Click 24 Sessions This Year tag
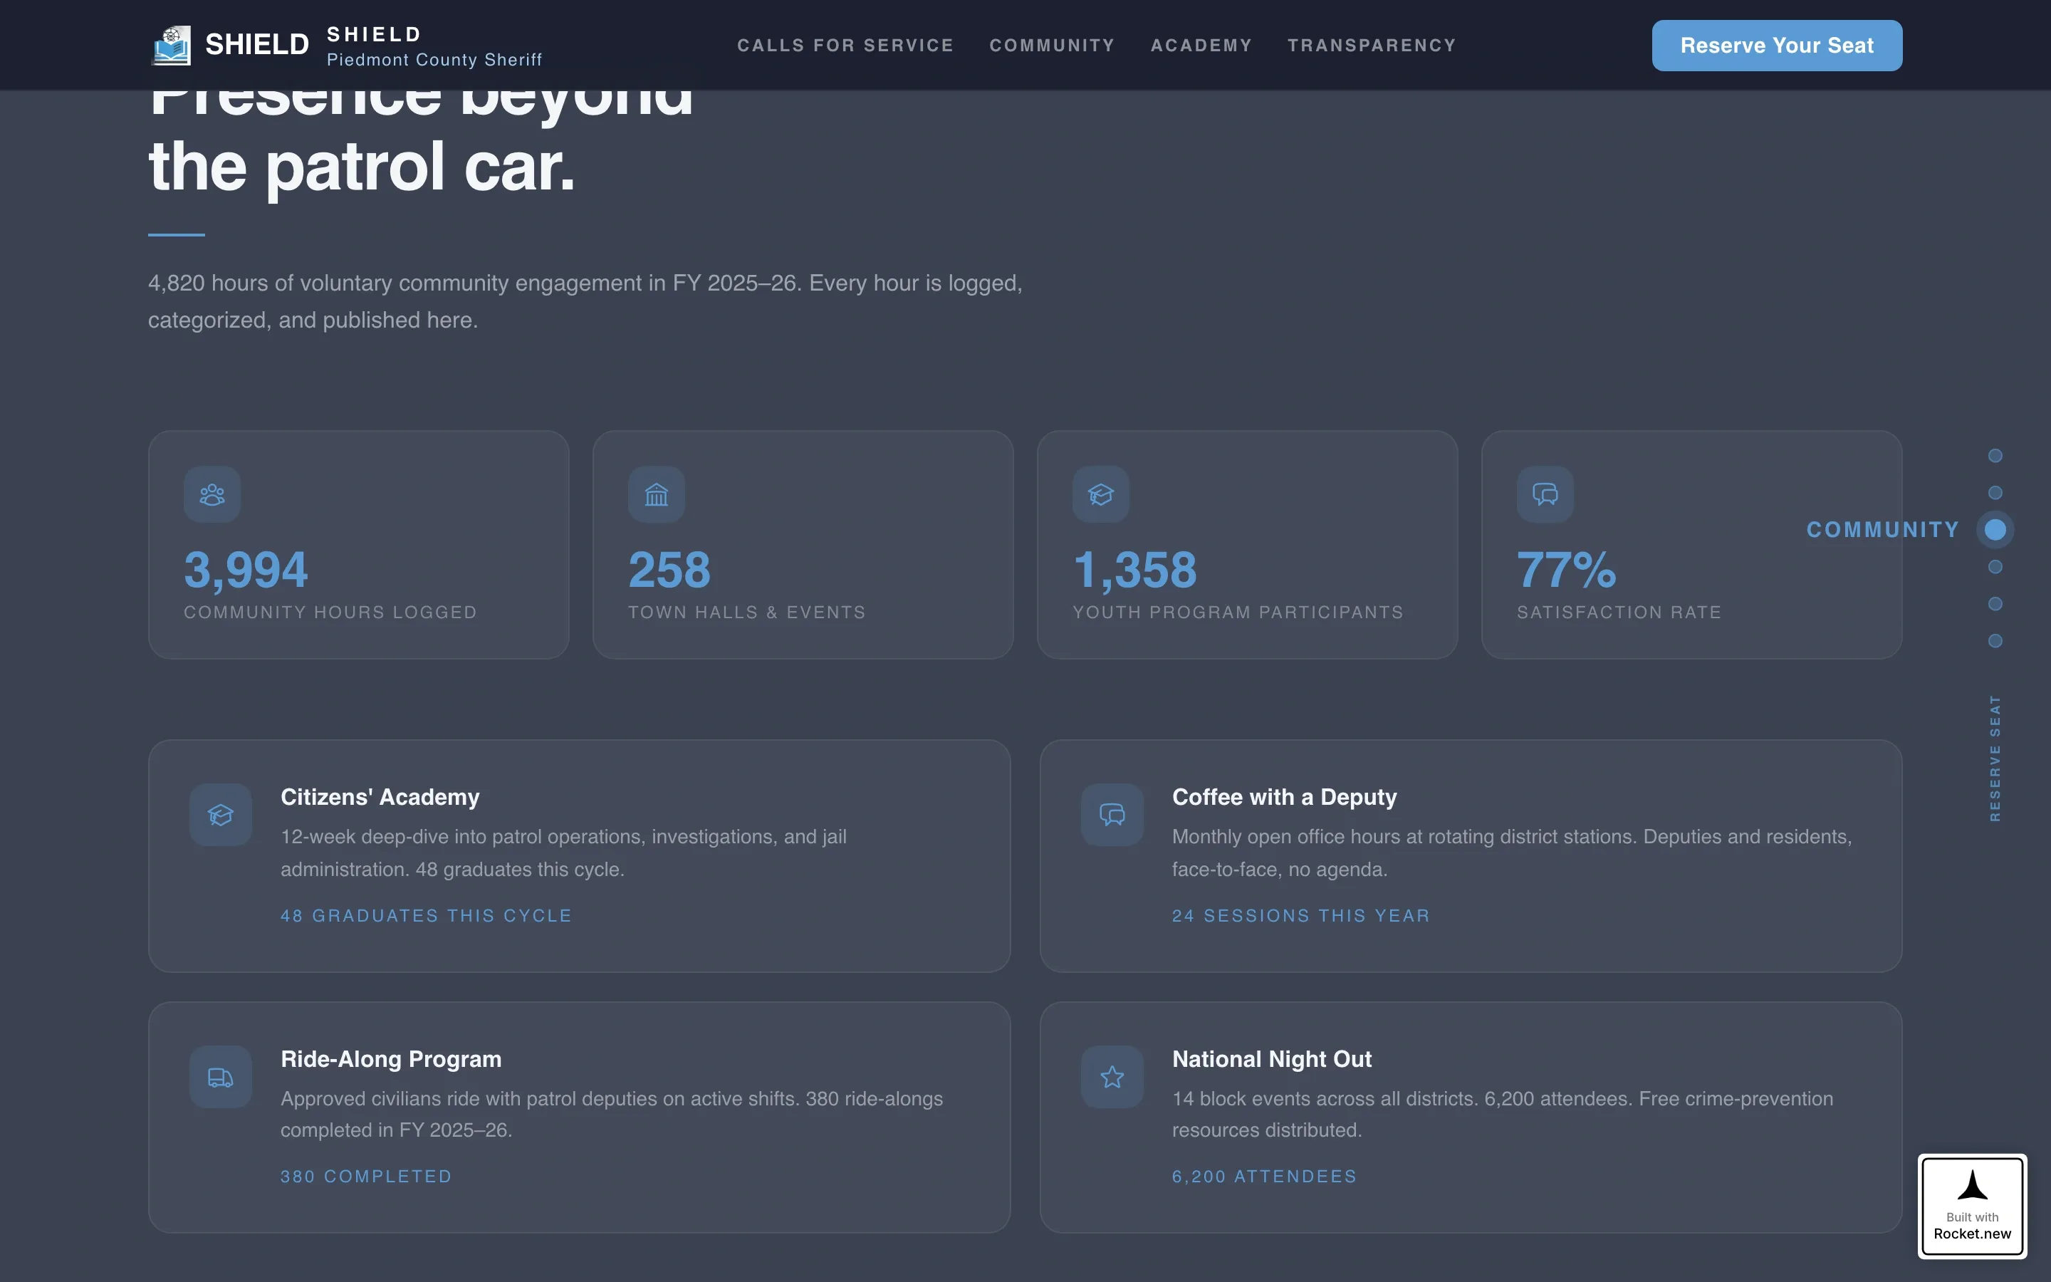Screen dimensions: 2051x1282 [x=1301, y=916]
